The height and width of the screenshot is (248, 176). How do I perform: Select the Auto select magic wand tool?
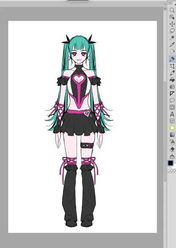tap(172, 38)
